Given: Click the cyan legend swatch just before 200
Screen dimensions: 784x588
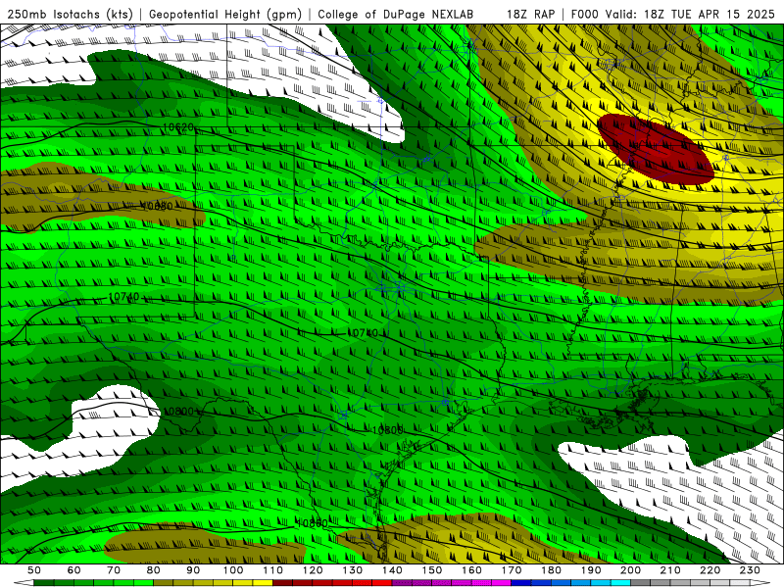Looking at the screenshot, I should (x=620, y=583).
